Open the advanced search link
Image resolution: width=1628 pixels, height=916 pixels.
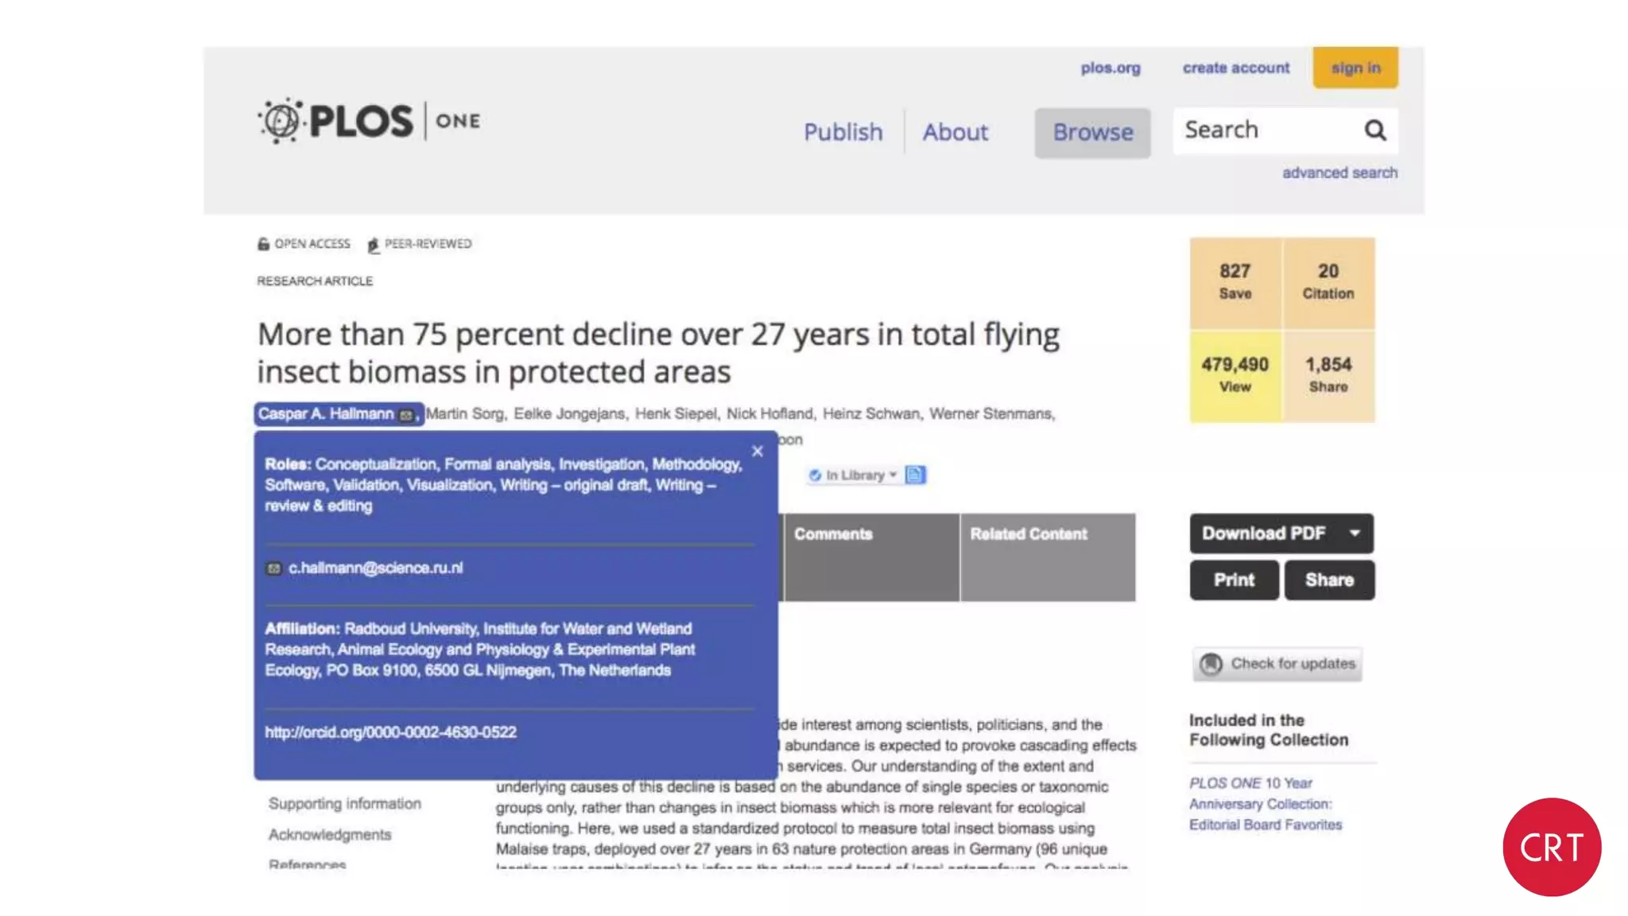1339,173
